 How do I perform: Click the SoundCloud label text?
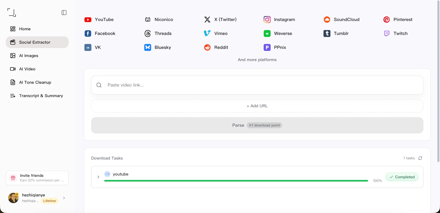click(x=346, y=19)
